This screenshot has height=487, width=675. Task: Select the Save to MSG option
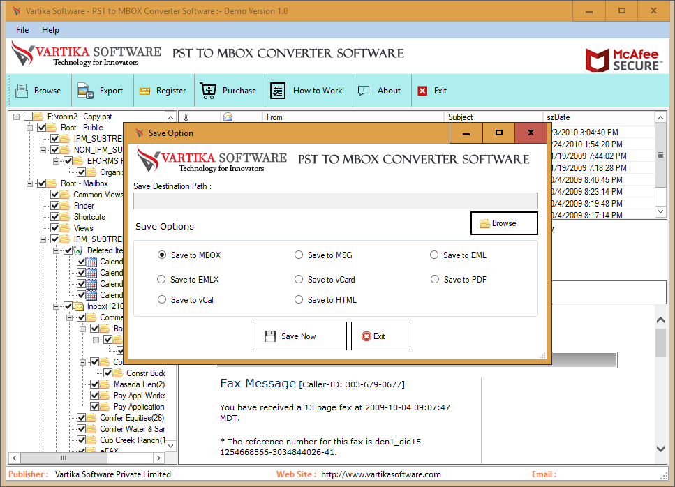tap(298, 255)
